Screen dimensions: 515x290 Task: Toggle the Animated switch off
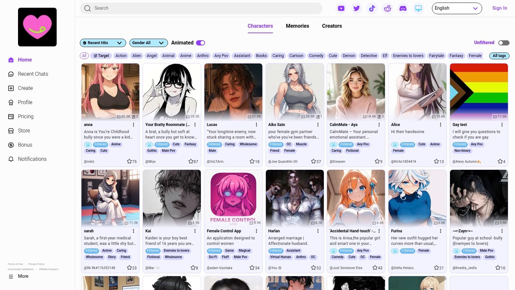pos(201,43)
